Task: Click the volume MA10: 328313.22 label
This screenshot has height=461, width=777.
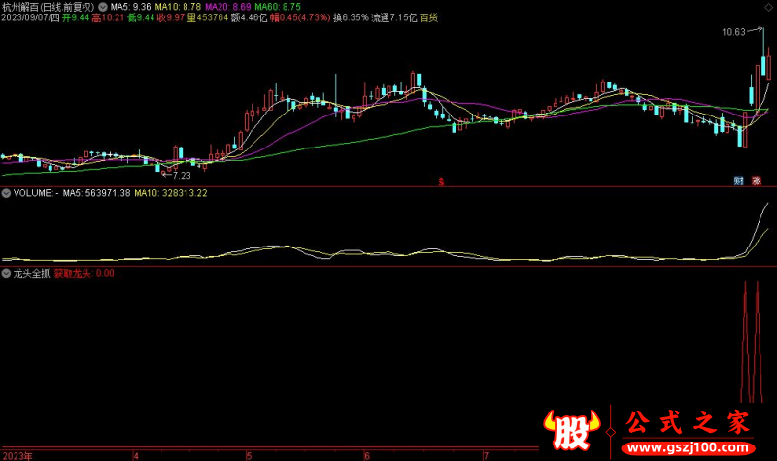Action: [x=171, y=193]
